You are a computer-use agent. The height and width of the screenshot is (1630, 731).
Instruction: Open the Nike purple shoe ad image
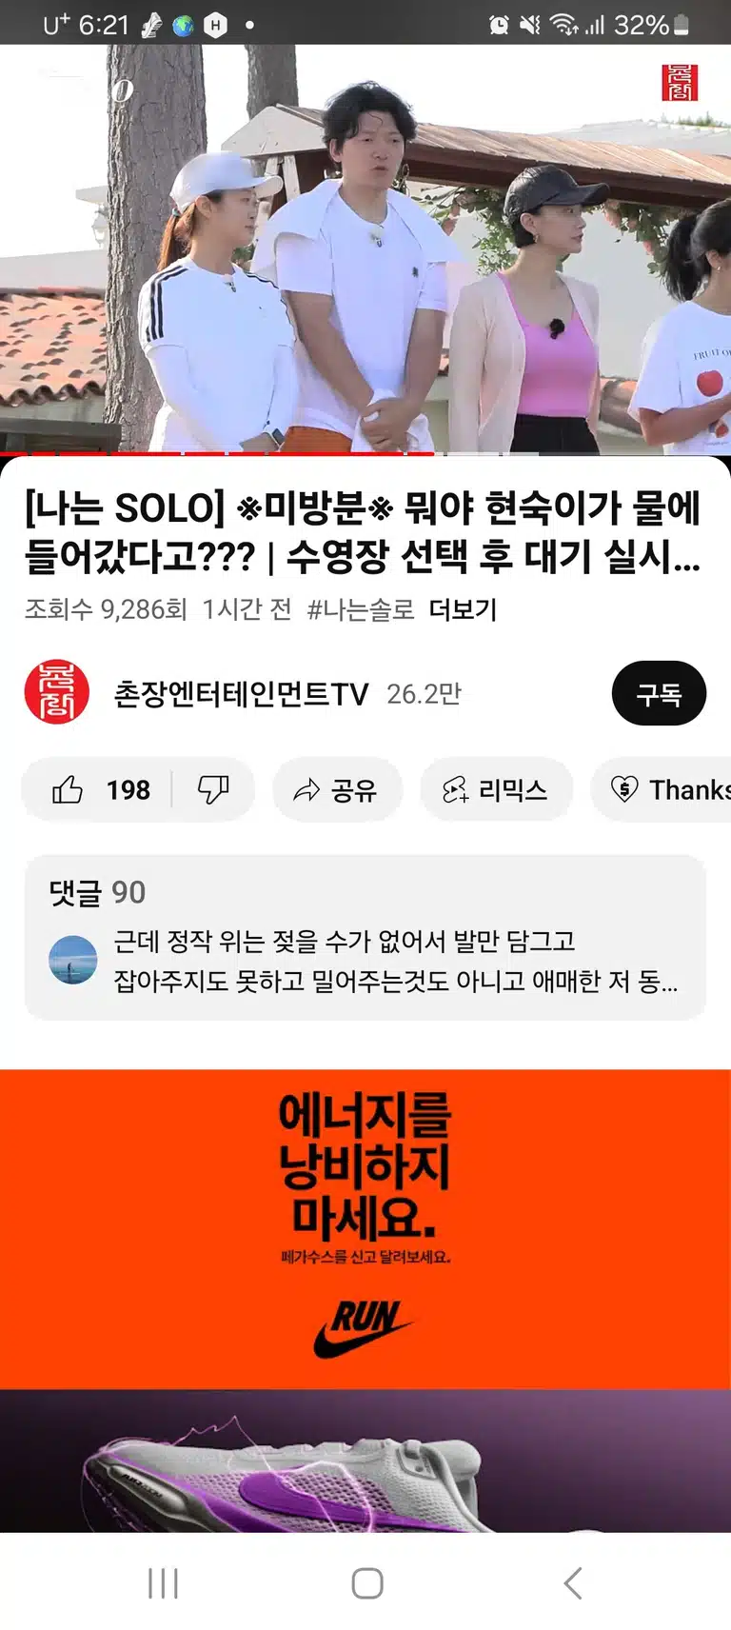(x=365, y=1461)
